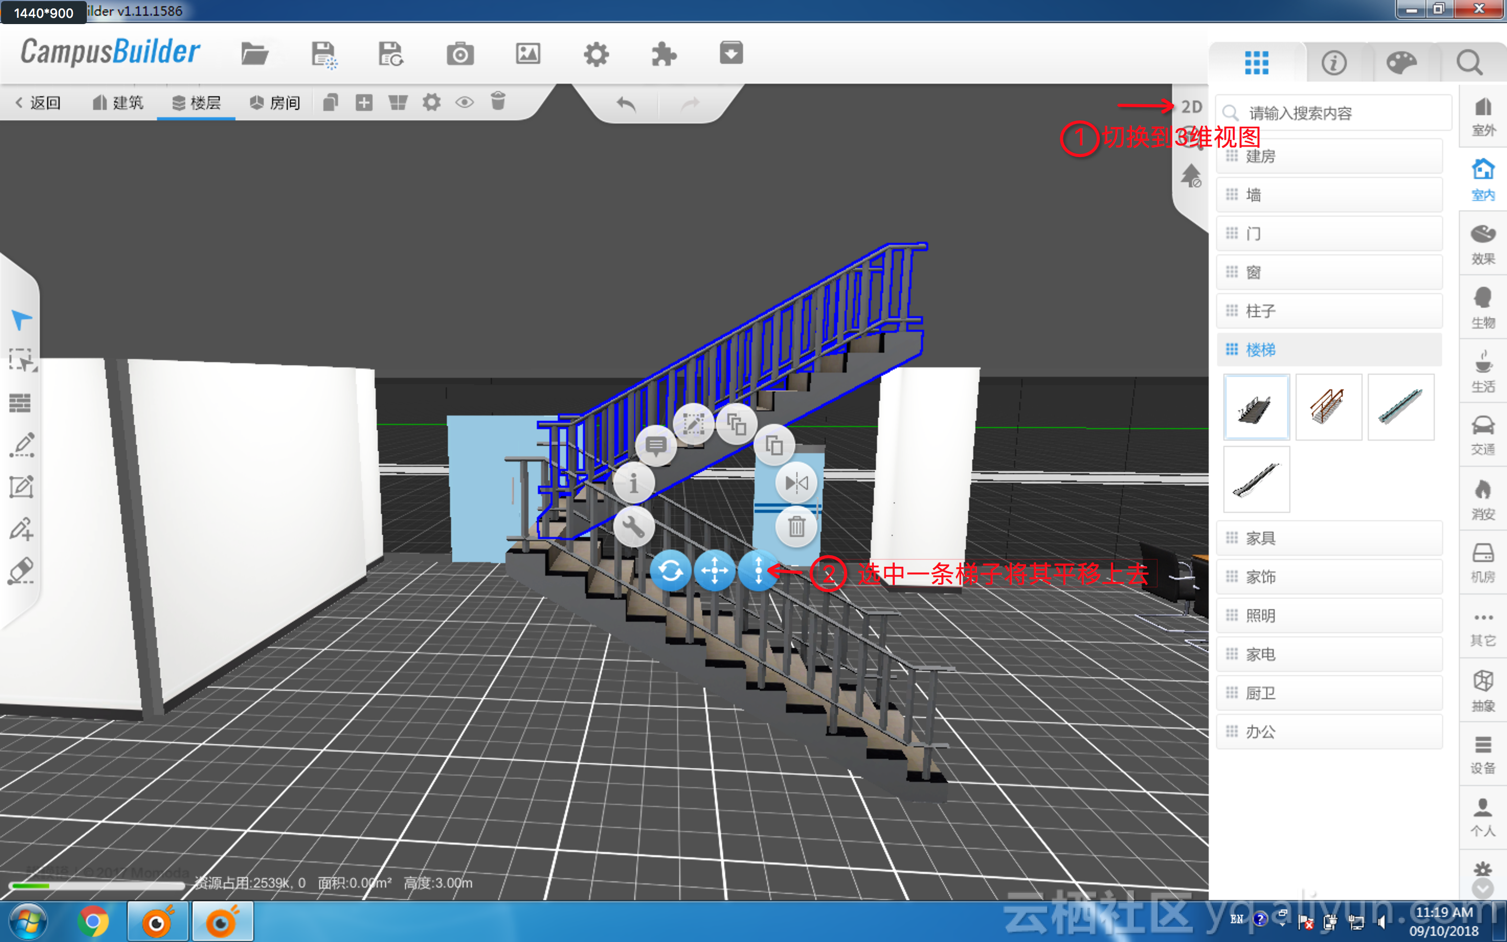Open Chrome from the taskbar
The height and width of the screenshot is (942, 1507).
point(93,922)
